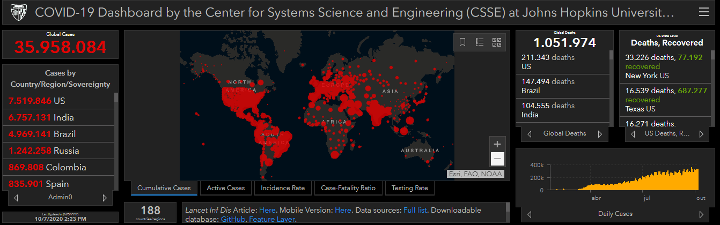Image resolution: width=720 pixels, height=225 pixels.
Task: Show the map legend list icon
Action: [480, 42]
